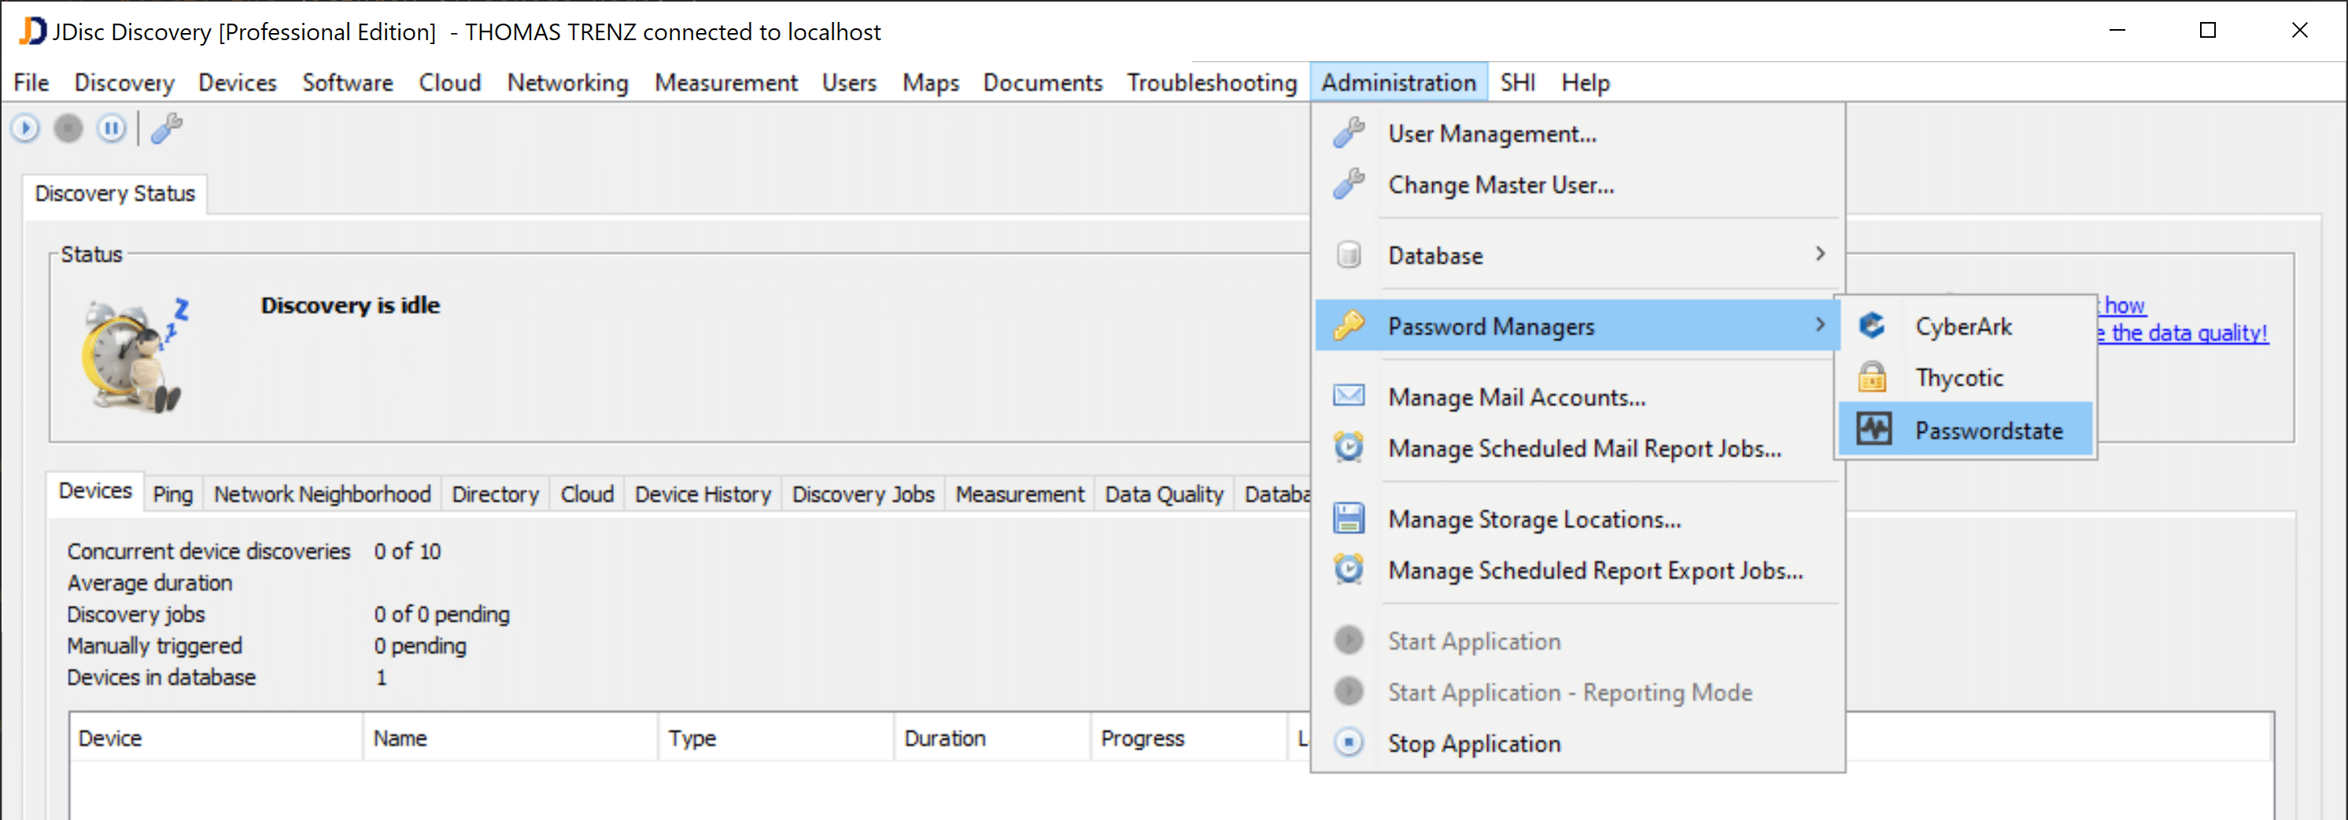The height and width of the screenshot is (820, 2348).
Task: Open User Management from the Administration menu
Action: [1491, 134]
